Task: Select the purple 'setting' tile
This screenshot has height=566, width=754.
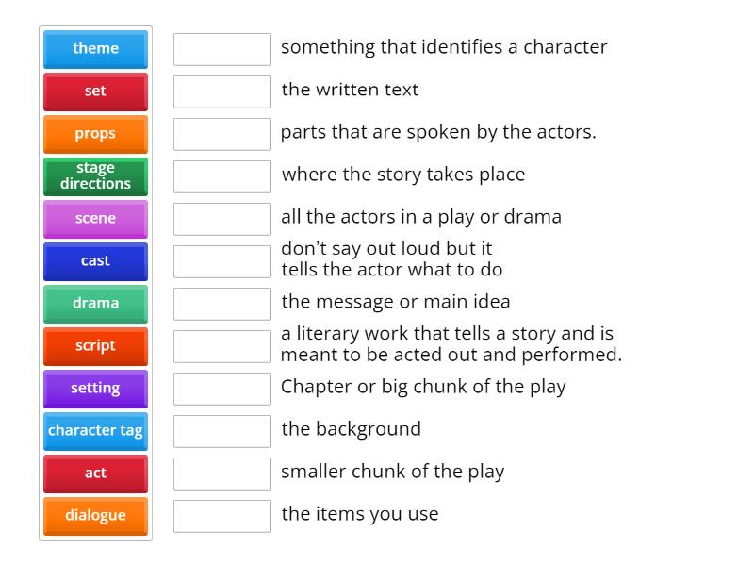Action: tap(94, 389)
